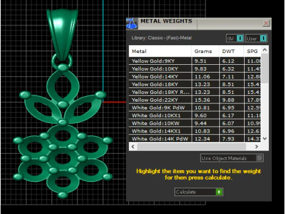
Task: Select the White Gold:10KW row
Action: (195, 123)
